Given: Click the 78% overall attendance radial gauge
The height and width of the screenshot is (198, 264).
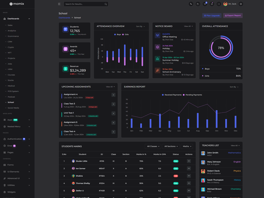Looking at the screenshot, I should (221, 48).
